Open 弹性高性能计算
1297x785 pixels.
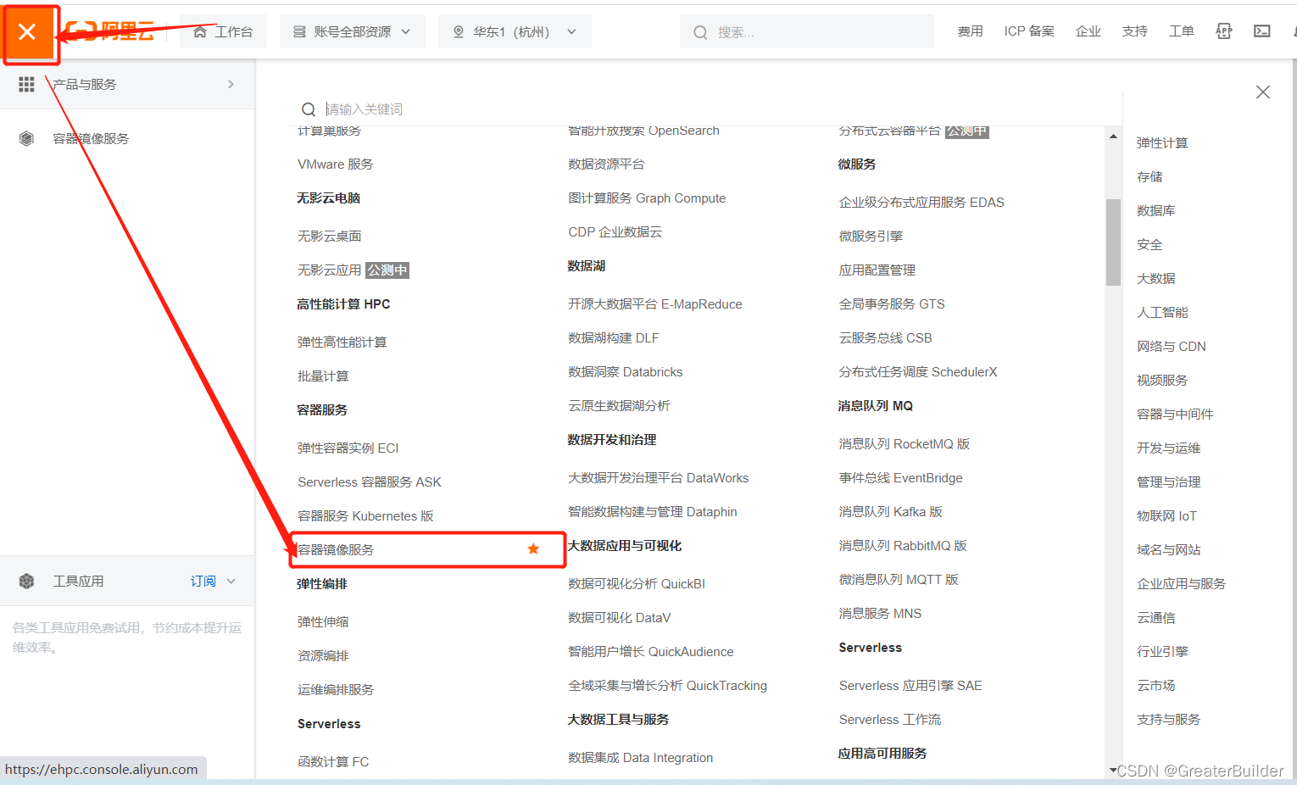point(342,342)
